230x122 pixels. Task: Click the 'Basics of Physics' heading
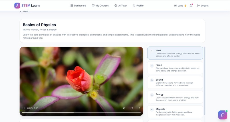pyautogui.click(x=39, y=25)
